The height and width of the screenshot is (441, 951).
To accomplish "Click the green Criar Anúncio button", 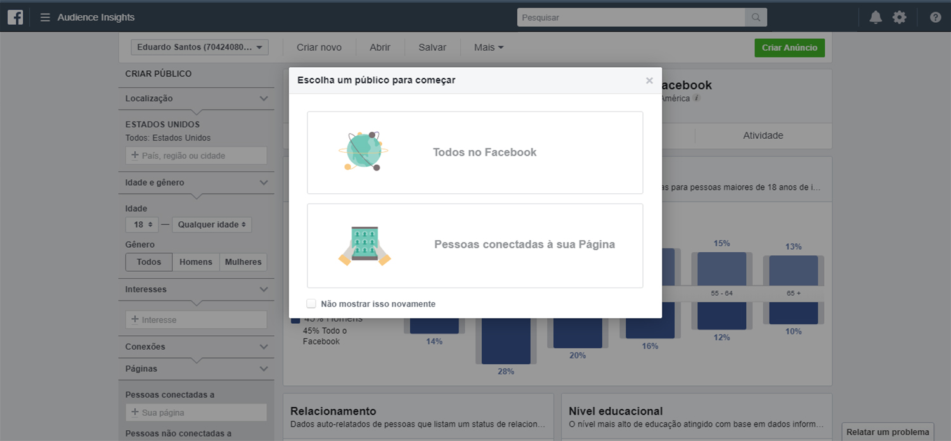I will [x=789, y=48].
